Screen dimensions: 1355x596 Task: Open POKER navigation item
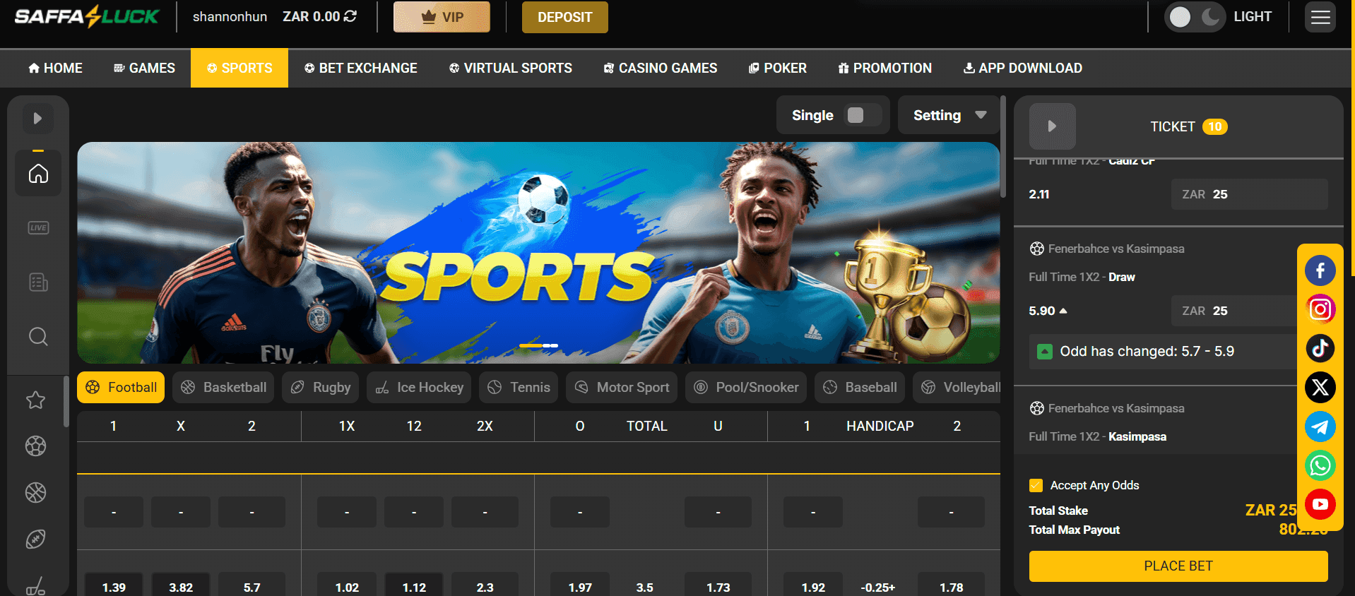coord(778,68)
